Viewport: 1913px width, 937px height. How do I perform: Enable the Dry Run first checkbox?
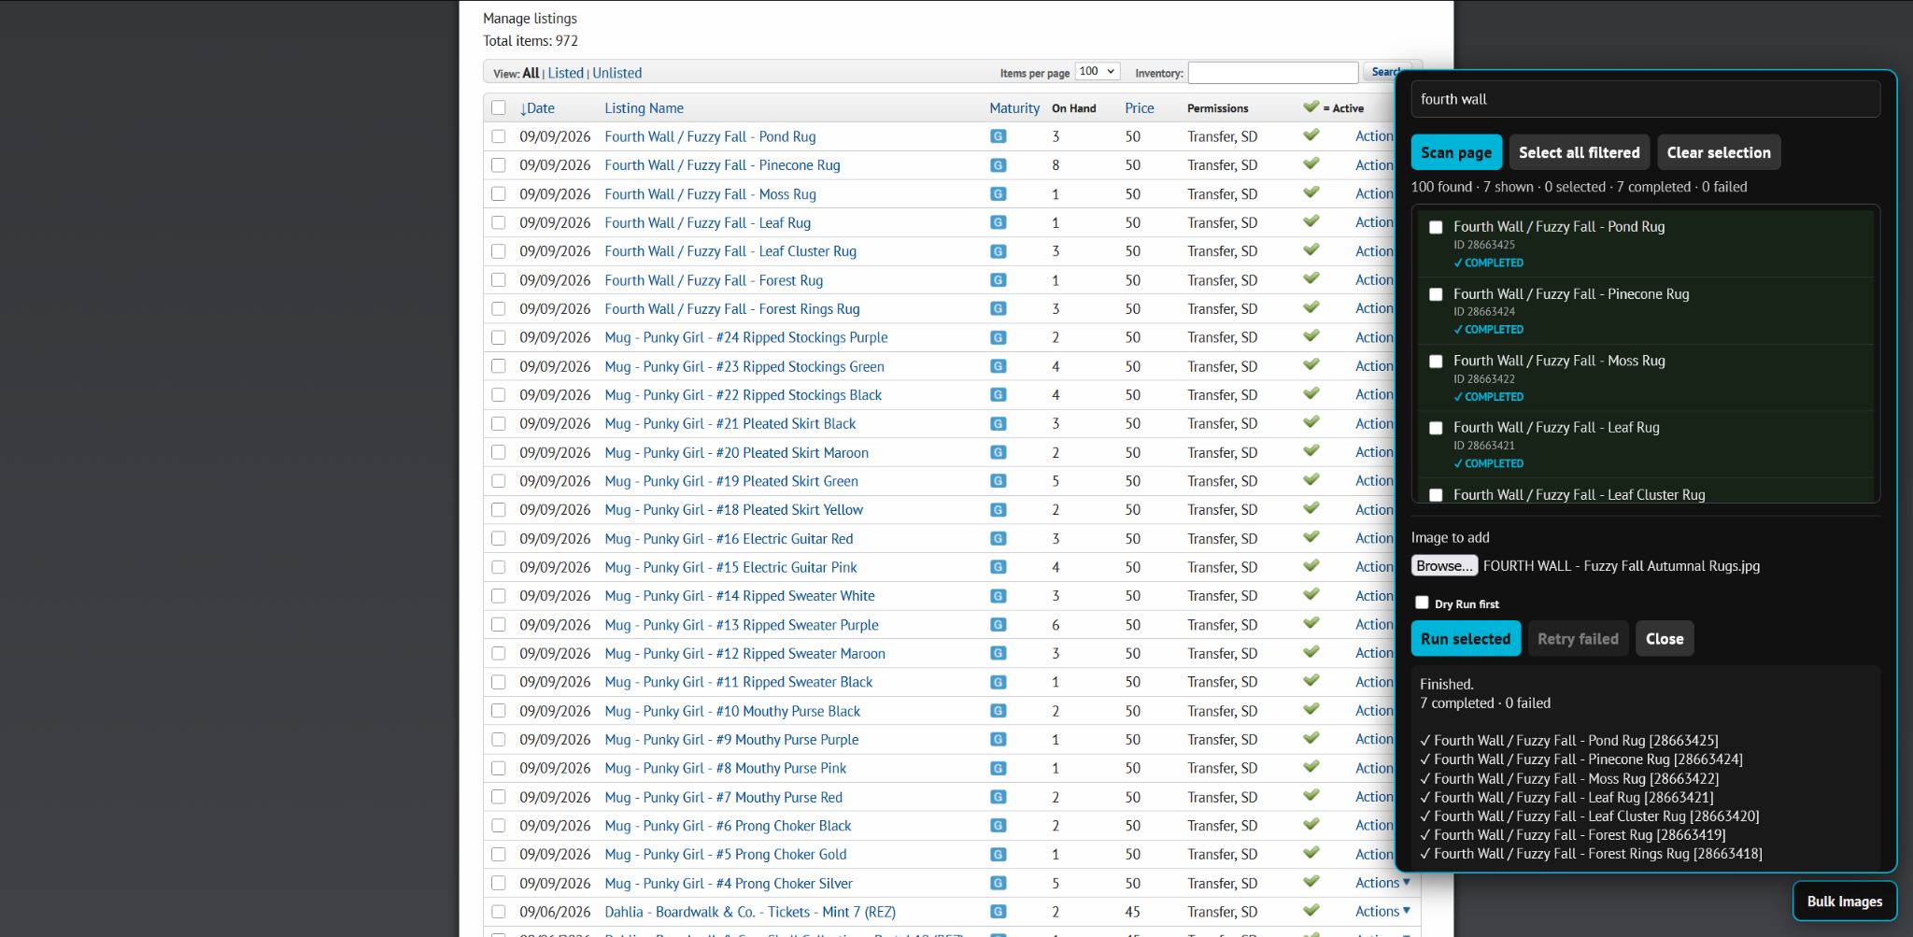(x=1422, y=603)
